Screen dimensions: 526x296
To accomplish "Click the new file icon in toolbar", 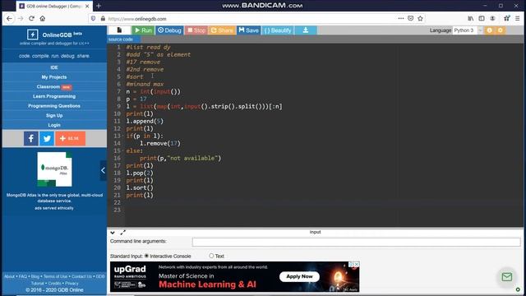I will pos(119,30).
